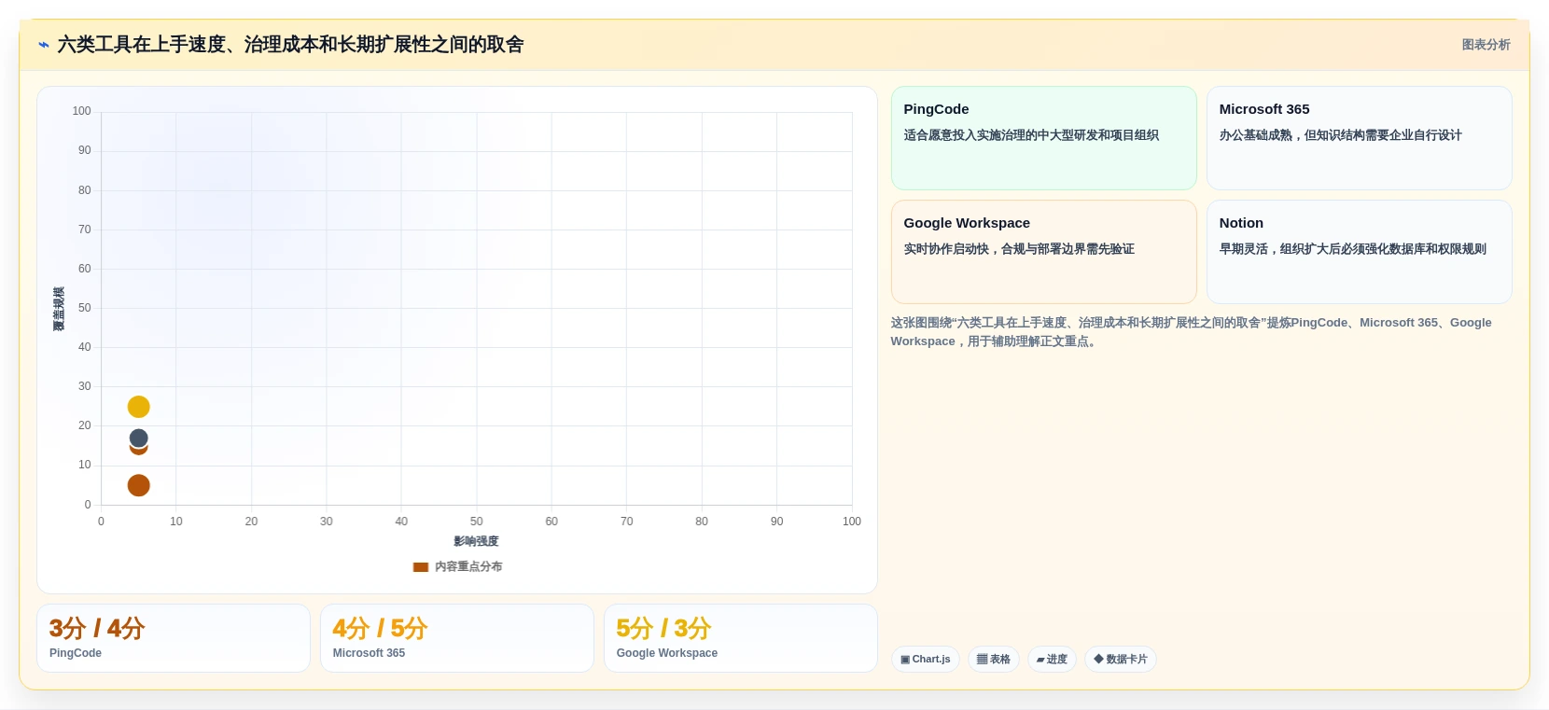Click the 3分 / 4分 score value
The height and width of the screenshot is (710, 1549).
click(97, 628)
